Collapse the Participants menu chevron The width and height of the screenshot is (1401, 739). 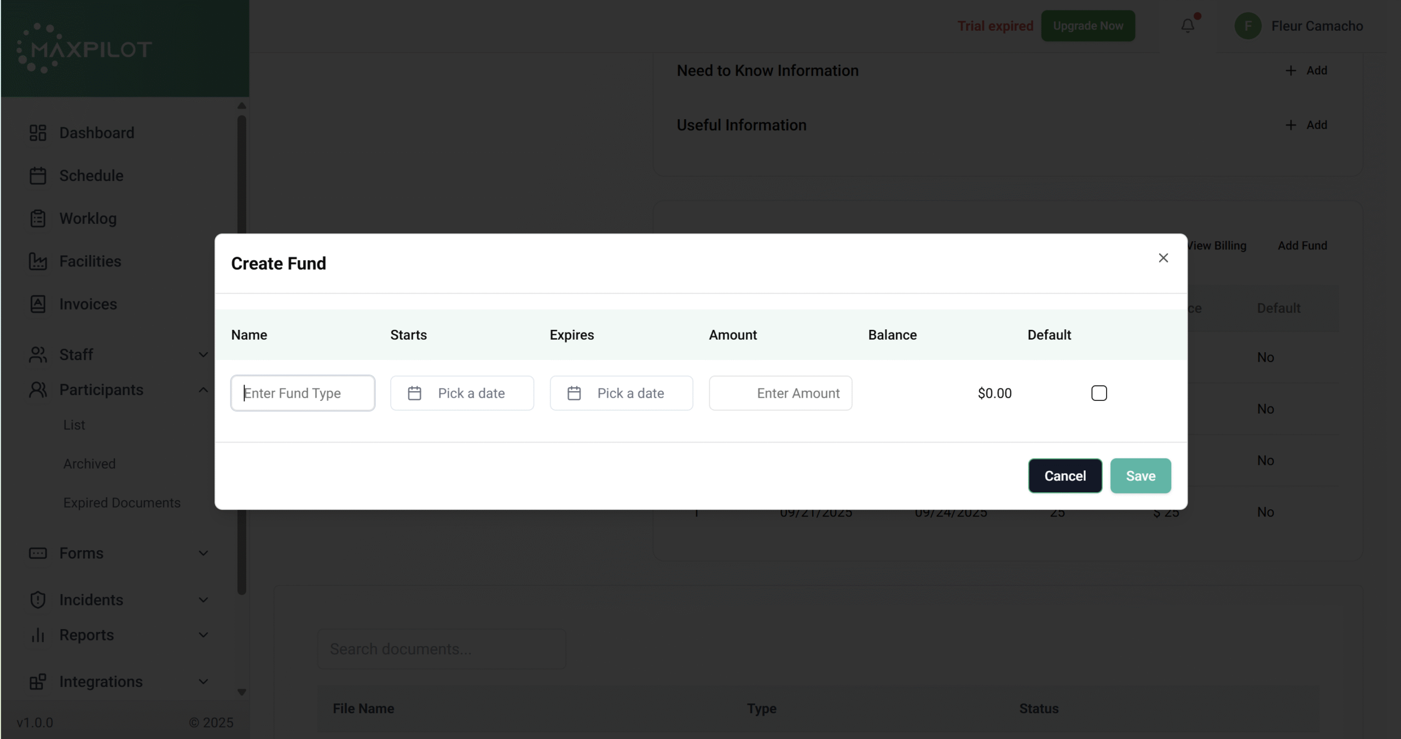(x=203, y=390)
